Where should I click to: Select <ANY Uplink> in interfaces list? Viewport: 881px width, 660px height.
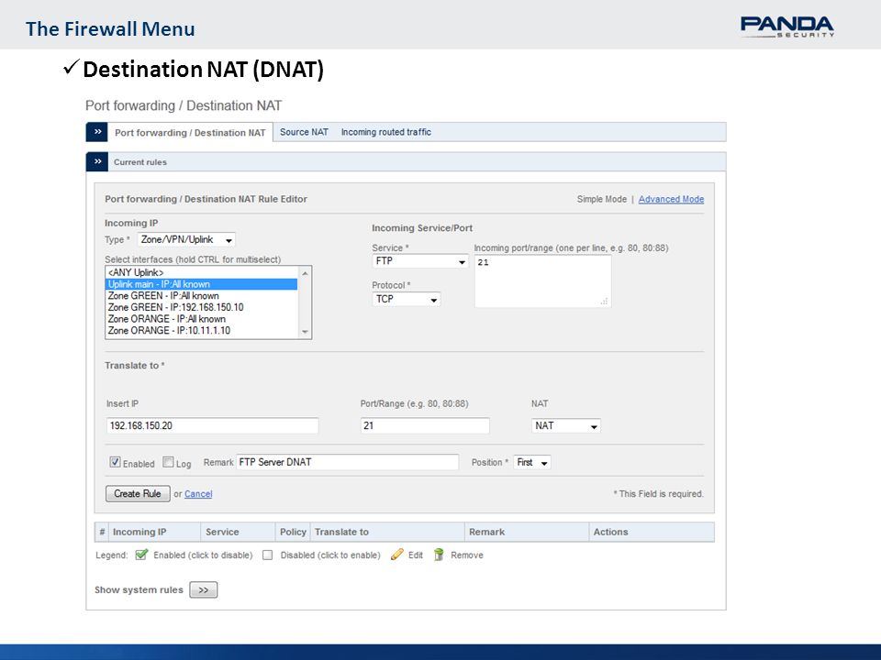[202, 273]
